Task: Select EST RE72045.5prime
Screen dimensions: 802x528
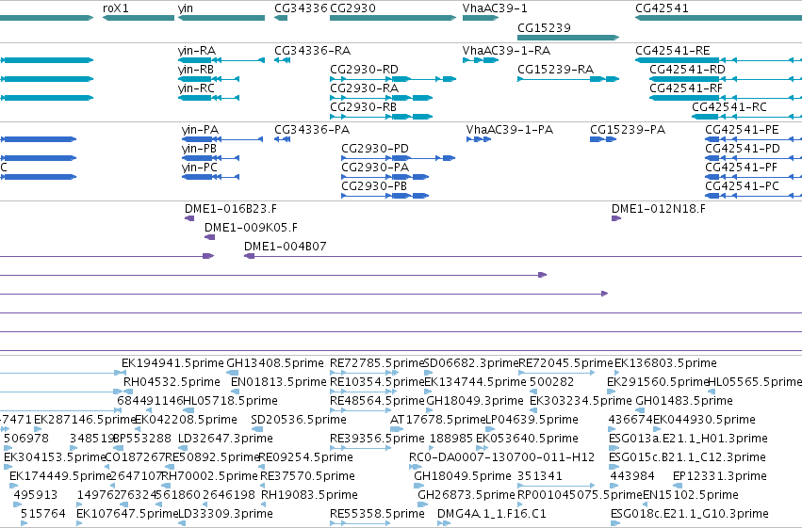Action: 565,363
